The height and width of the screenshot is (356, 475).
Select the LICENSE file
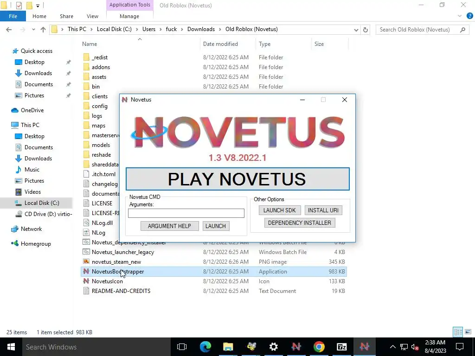click(x=102, y=203)
